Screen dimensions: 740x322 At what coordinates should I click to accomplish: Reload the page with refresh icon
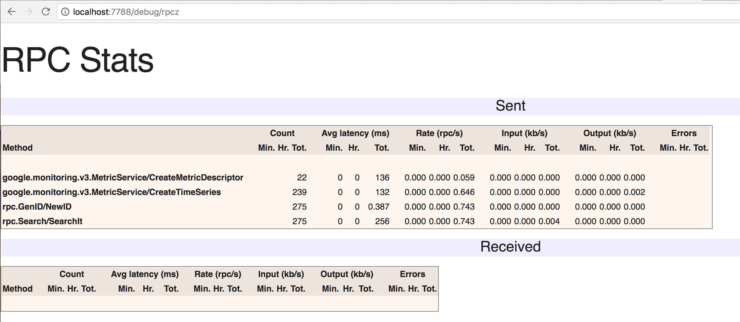point(46,12)
